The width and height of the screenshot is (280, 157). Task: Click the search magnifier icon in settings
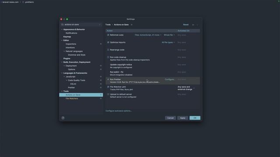[x=62, y=24]
